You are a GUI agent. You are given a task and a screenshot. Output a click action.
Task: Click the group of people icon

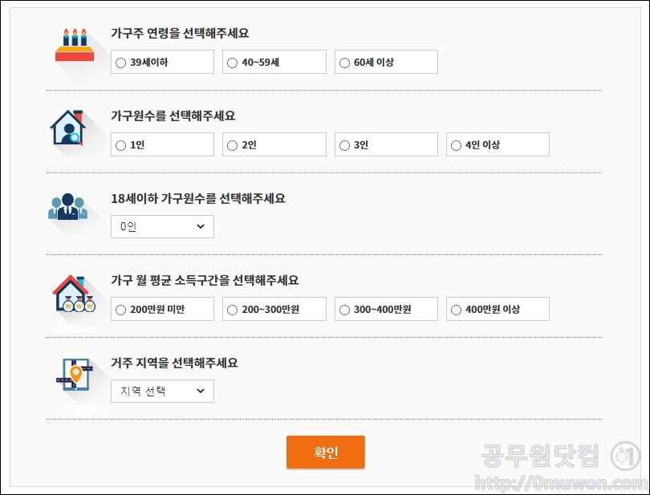point(67,206)
